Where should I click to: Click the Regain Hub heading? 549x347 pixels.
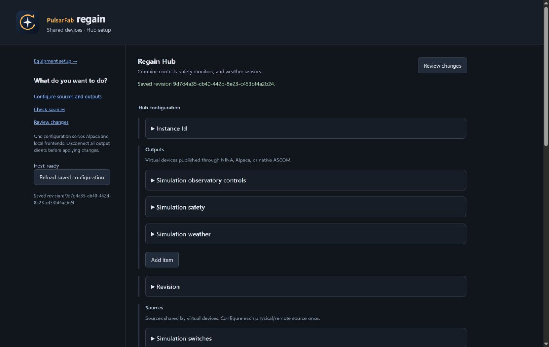click(157, 61)
